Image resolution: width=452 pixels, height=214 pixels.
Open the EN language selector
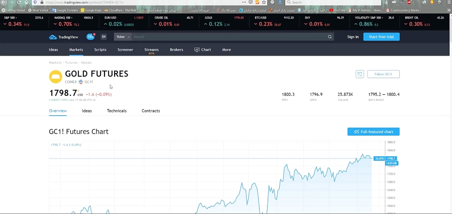(x=103, y=37)
